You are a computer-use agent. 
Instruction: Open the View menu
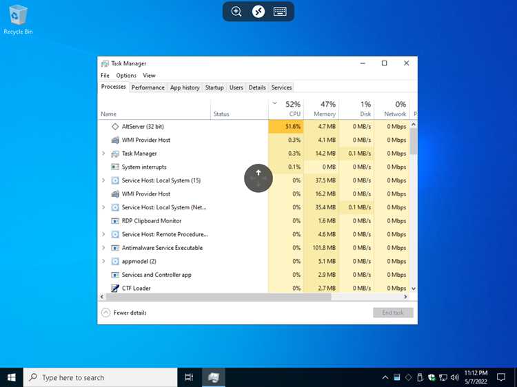click(149, 76)
